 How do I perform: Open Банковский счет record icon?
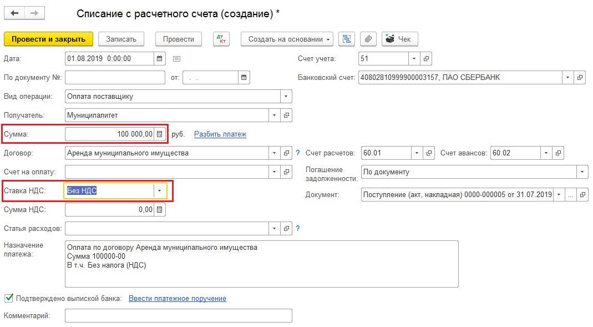tap(580, 77)
